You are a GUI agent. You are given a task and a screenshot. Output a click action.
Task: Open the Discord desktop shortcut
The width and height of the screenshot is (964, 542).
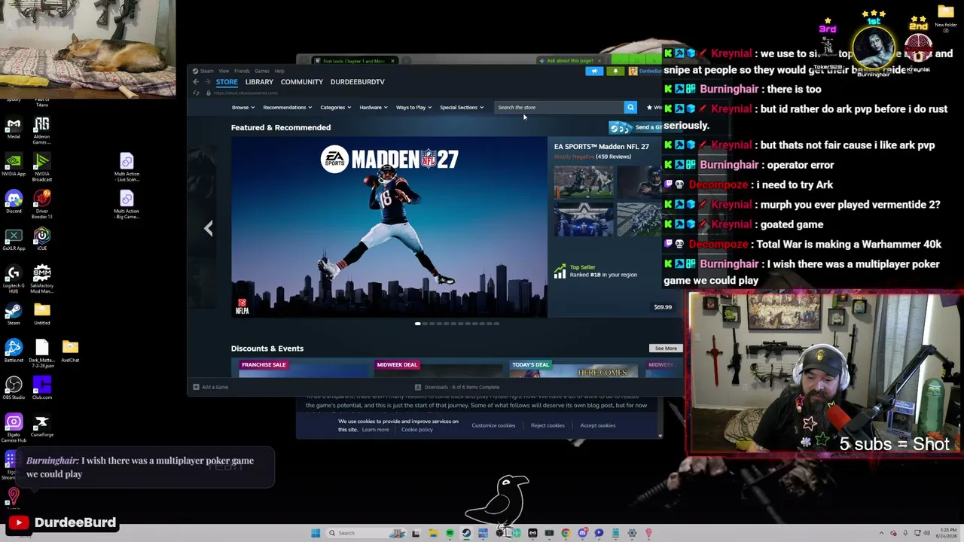14,201
